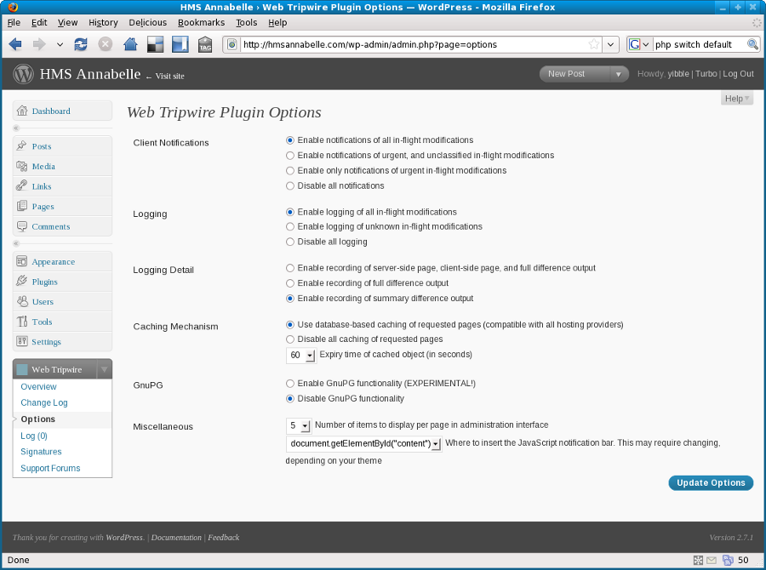Open the Support Forums link
The image size is (766, 570).
point(50,468)
